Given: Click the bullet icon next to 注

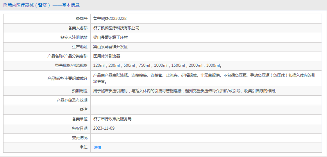Looking at the screenshot, I should point(82,147).
